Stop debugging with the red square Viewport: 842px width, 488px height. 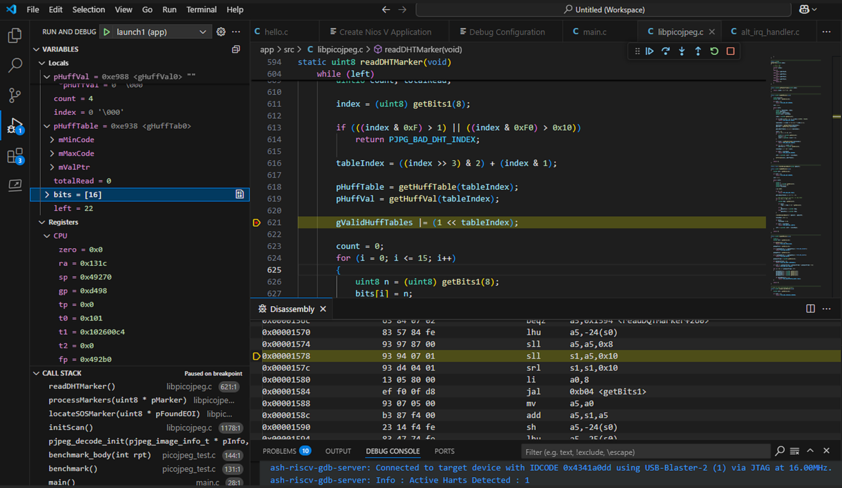(x=730, y=51)
